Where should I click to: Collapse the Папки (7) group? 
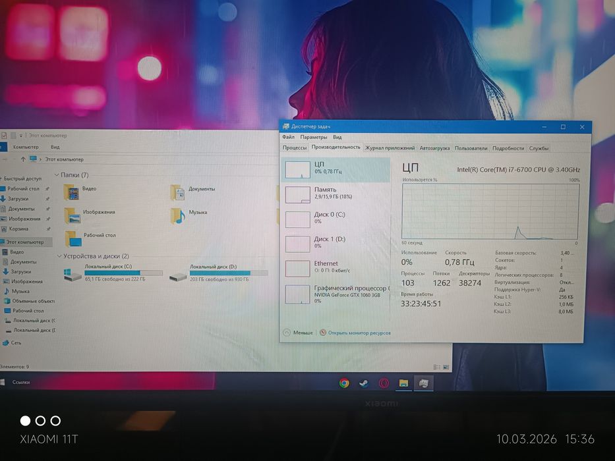tap(57, 175)
